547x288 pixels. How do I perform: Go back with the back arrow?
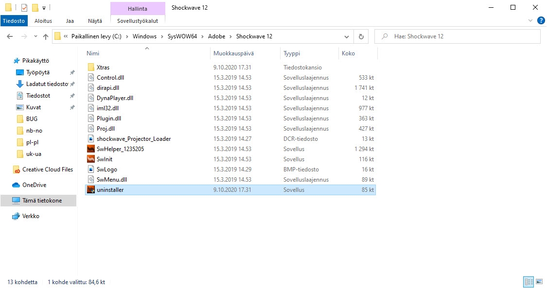pyautogui.click(x=10, y=36)
